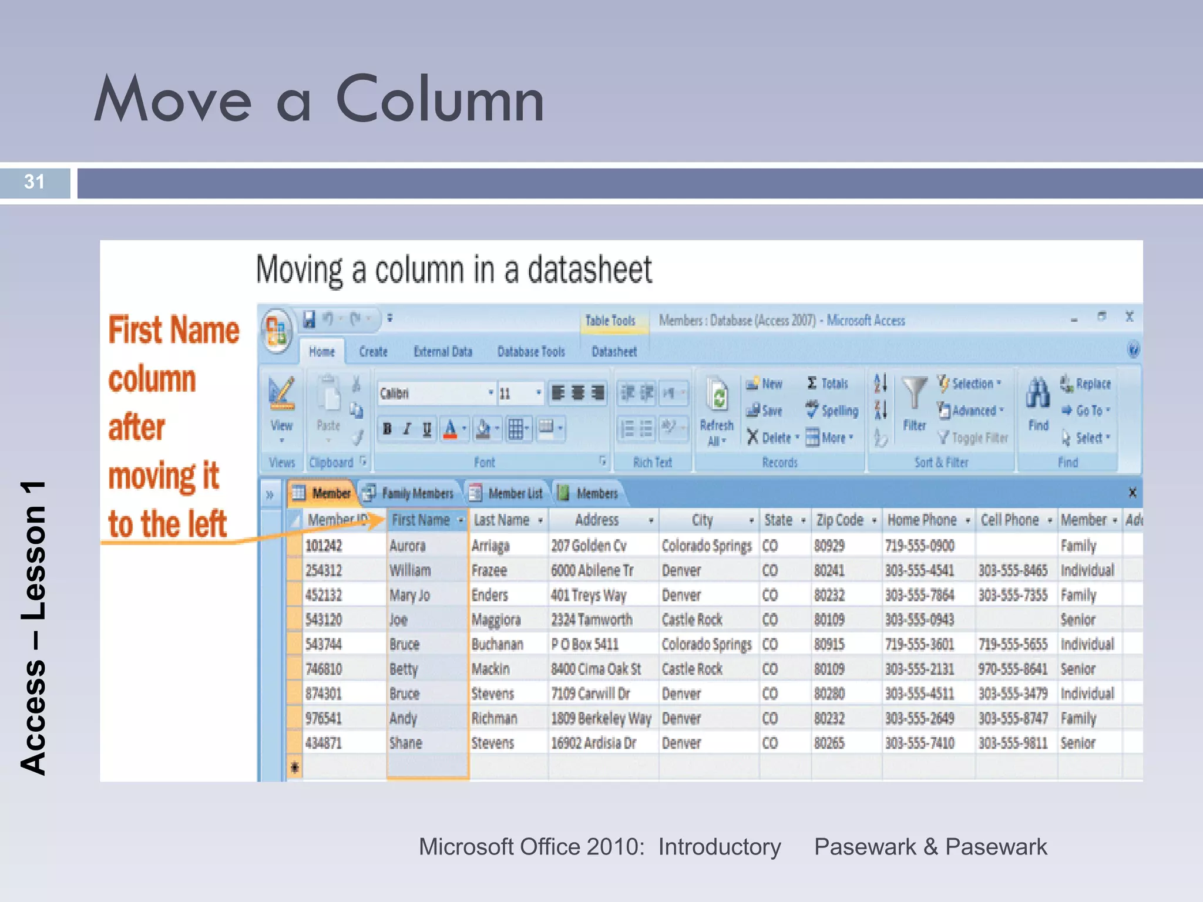Open the More dropdown in Records group
1203x902 pixels.
(x=829, y=437)
